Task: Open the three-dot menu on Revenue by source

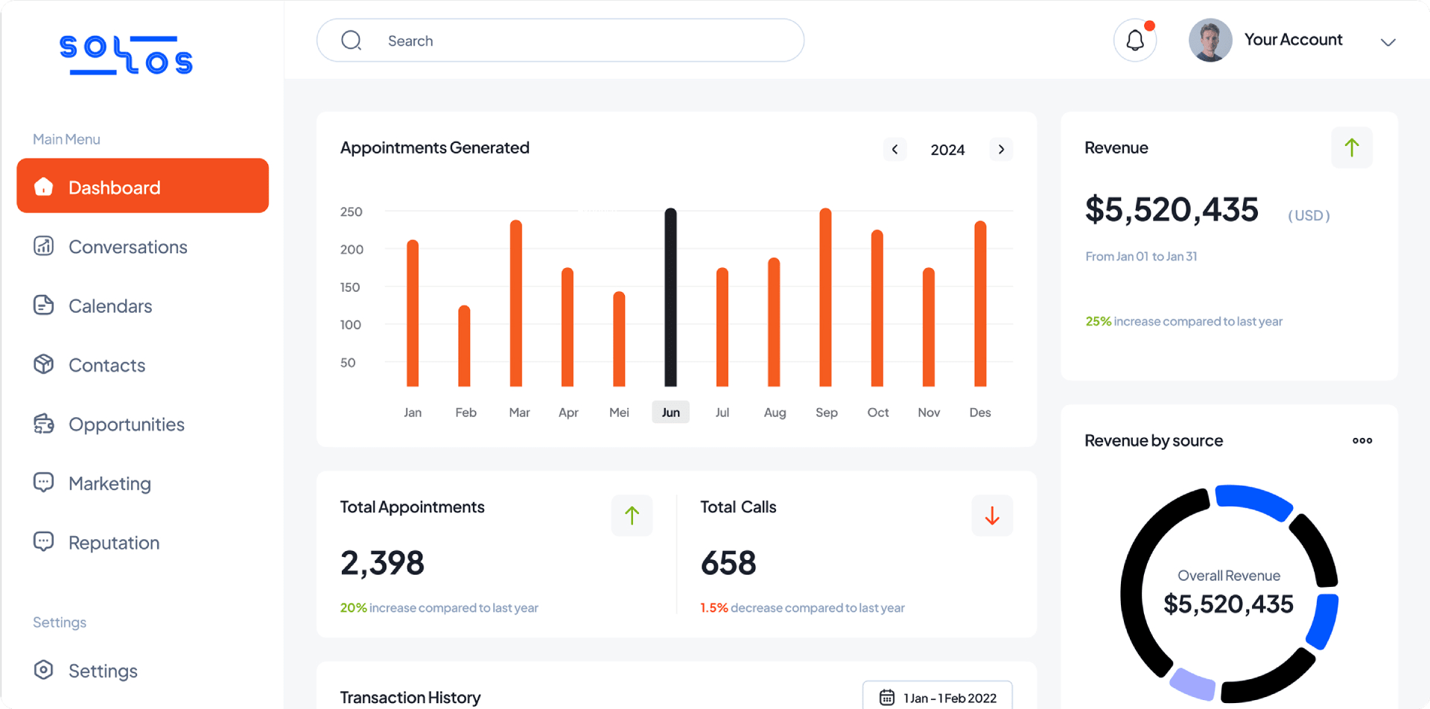Action: tap(1362, 440)
